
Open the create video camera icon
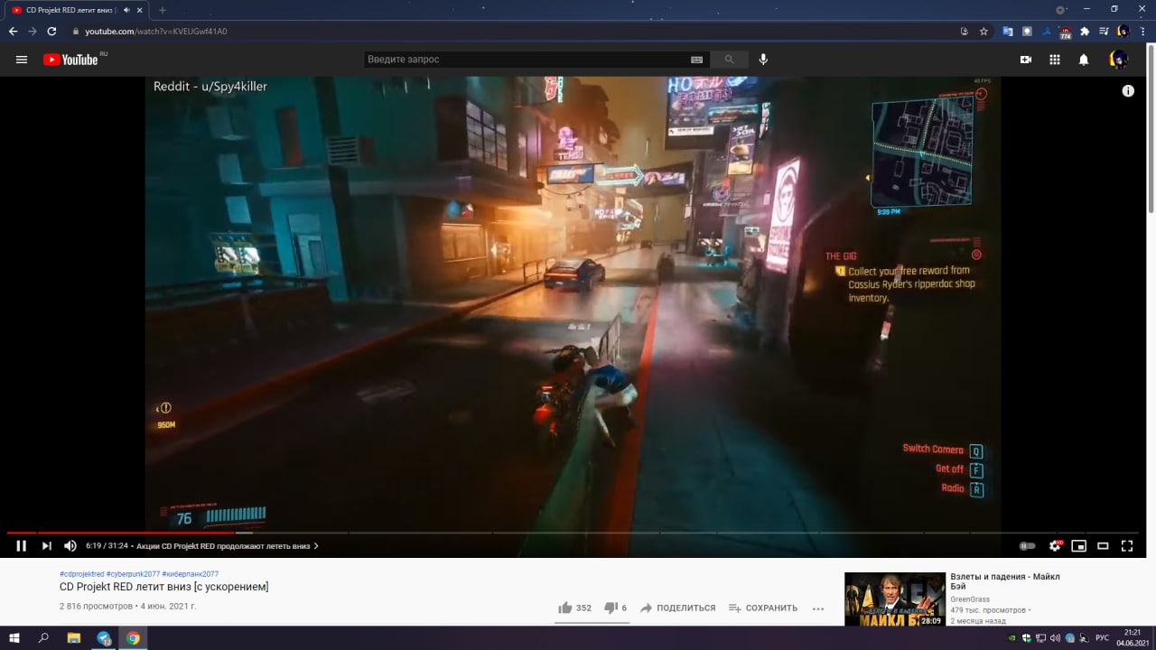1026,60
